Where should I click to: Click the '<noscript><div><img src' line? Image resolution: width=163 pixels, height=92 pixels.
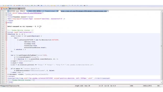59,78
